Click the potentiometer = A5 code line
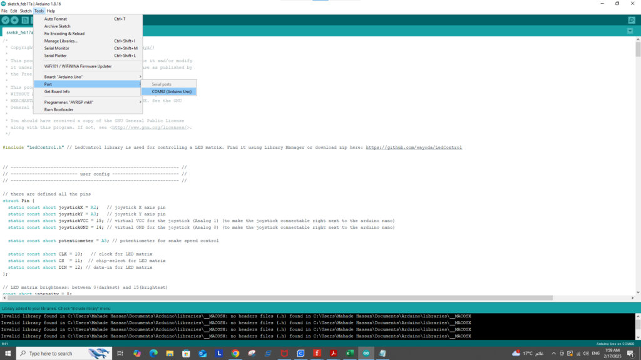This screenshot has width=641, height=360. (x=113, y=241)
